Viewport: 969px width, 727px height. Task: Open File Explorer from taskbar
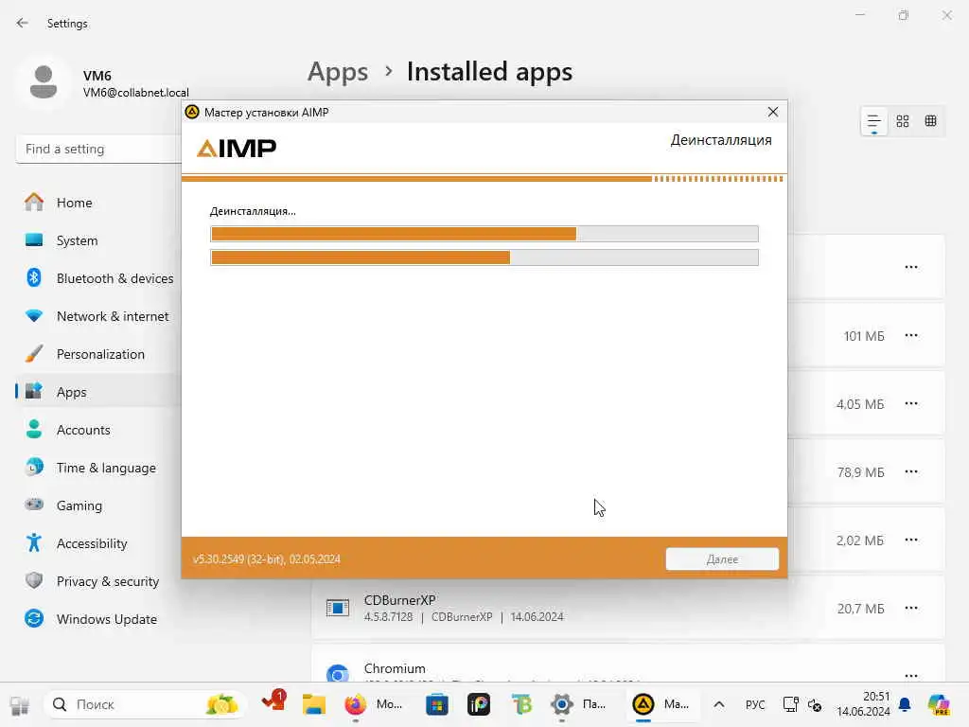pyautogui.click(x=314, y=704)
